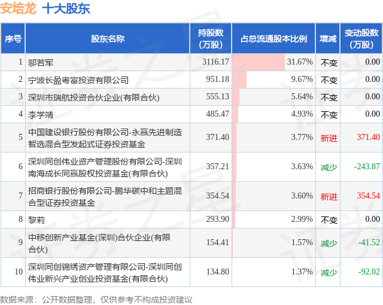Click holding value 3116.17

point(215,62)
